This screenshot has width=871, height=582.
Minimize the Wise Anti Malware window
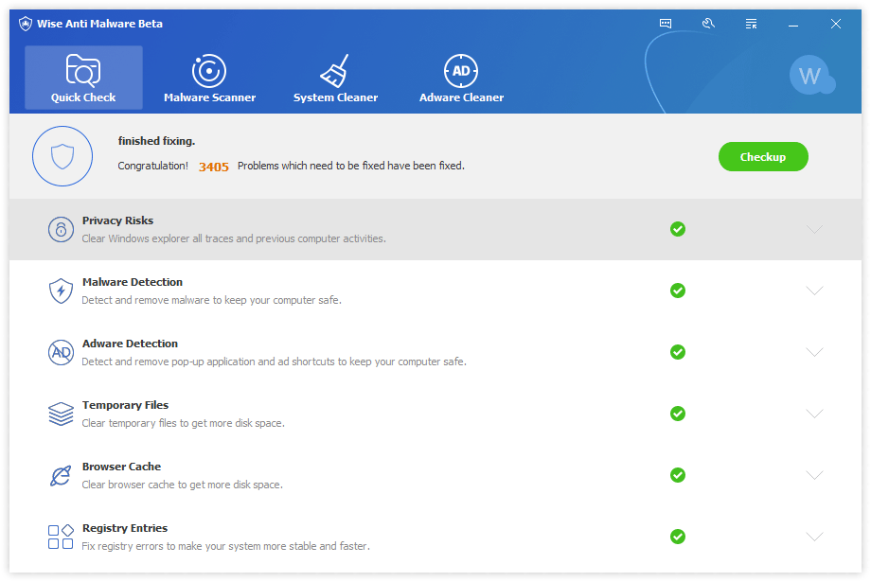click(x=793, y=24)
